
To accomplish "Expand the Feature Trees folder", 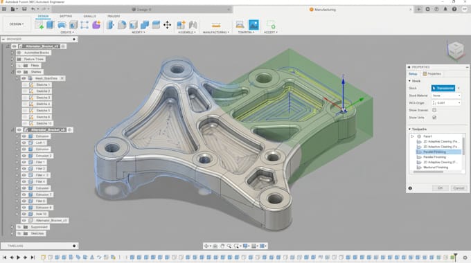I will pyautogui.click(x=12, y=59).
